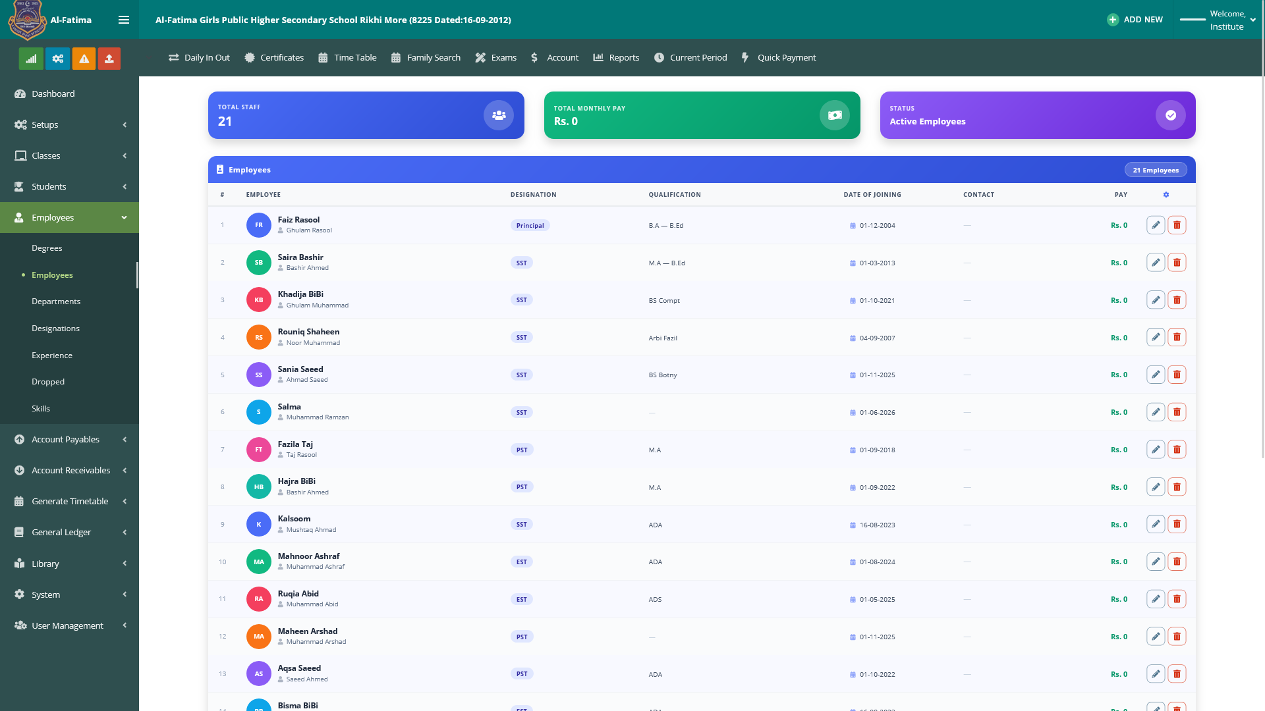
Task: Toggle the hamburger sidebar menu
Action: [123, 20]
